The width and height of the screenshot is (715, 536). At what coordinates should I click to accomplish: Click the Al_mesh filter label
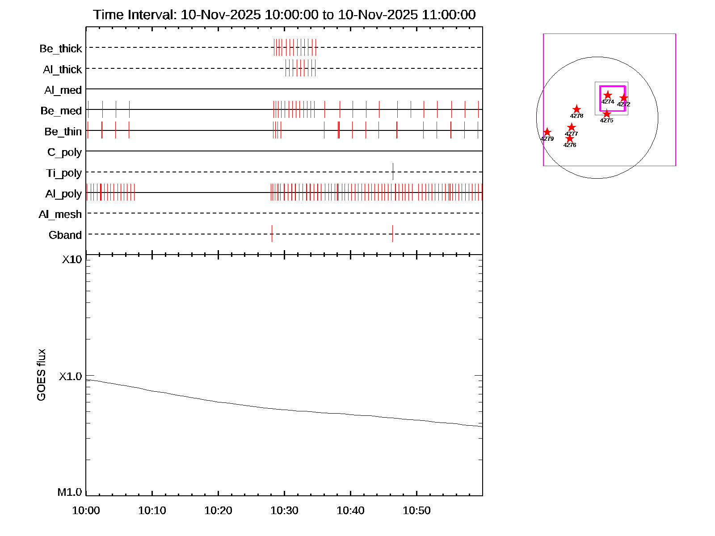pyautogui.click(x=60, y=215)
